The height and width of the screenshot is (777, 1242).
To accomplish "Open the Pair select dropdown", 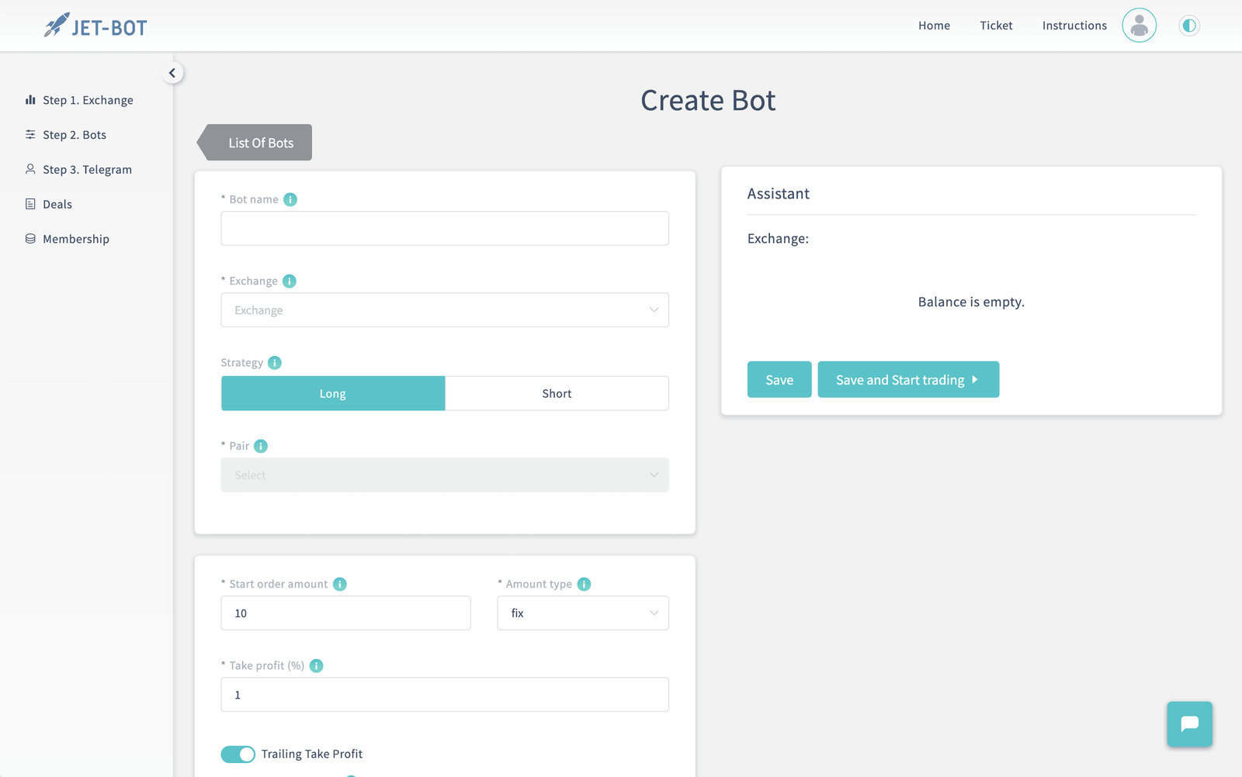I will click(444, 475).
